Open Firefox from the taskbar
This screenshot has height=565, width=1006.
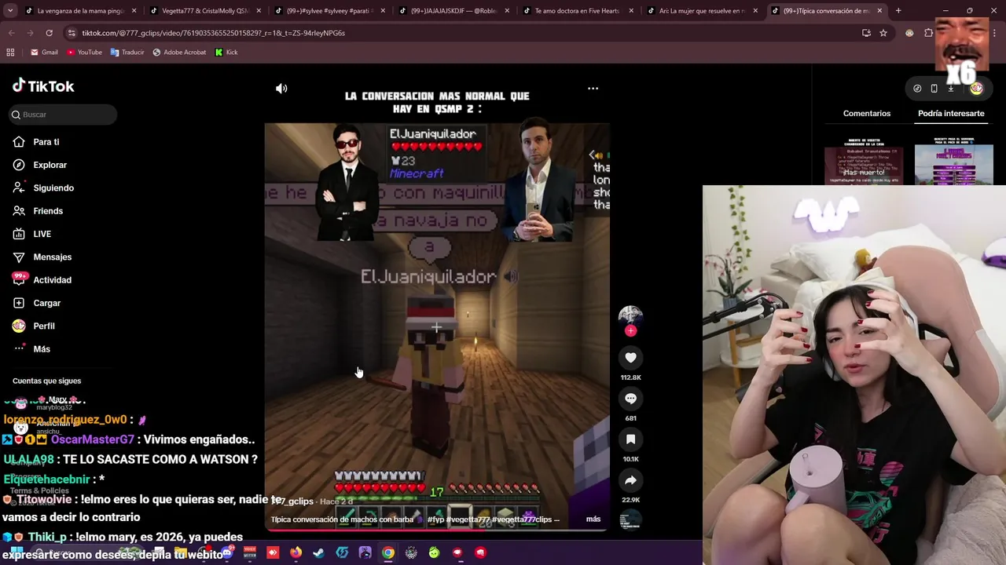coord(296,552)
